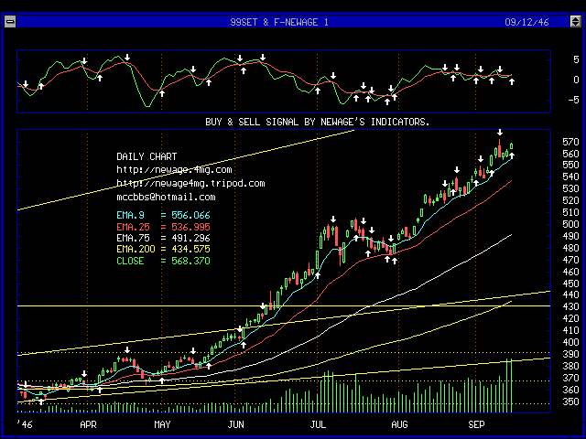The width and height of the screenshot is (586, 439).
Task: Select the CLOSE value 568.370
Action: 190,261
